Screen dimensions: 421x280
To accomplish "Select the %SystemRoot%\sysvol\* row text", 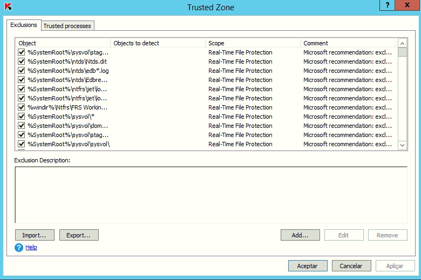I will click(x=61, y=117).
